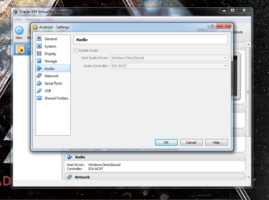Open the Machine menu
Image resolution: width=269 pixels, height=200 pixels.
(33, 19)
